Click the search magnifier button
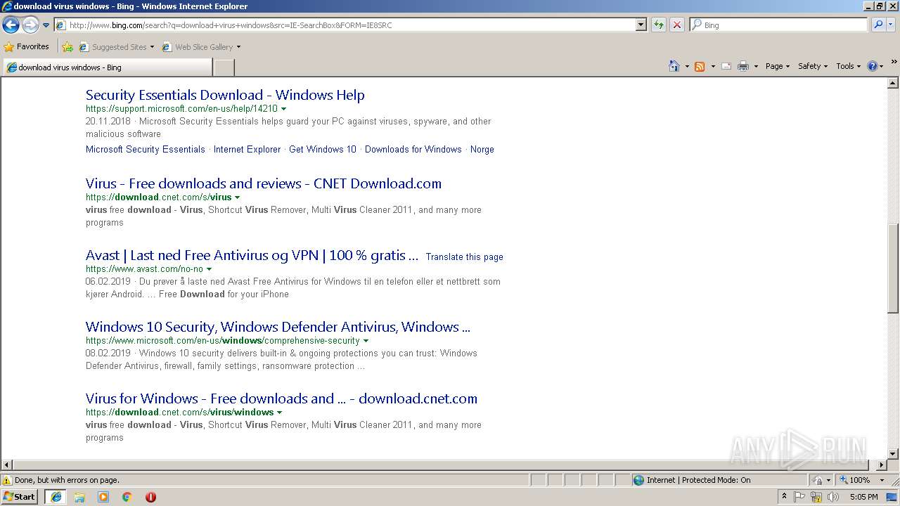Viewport: 900px width, 506px height. pos(878,25)
